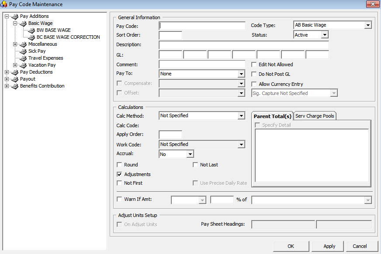Select the Vacation Pay icon
This screenshot has width=381, height=254.
(x=23, y=65)
